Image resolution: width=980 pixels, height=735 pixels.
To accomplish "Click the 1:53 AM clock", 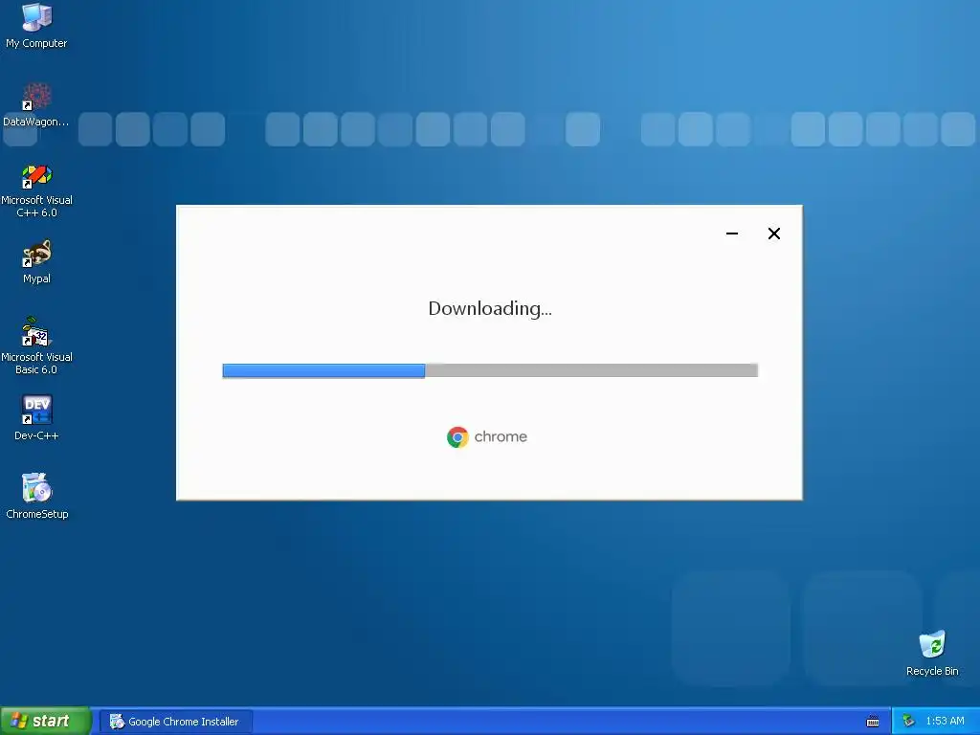I will (x=945, y=722).
